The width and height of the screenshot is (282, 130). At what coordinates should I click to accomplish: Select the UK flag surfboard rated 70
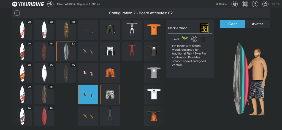point(22,94)
